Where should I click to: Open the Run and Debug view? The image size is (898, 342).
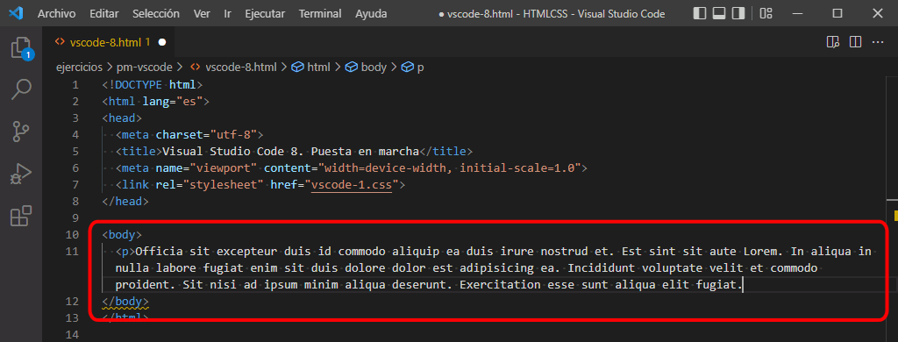point(22,175)
